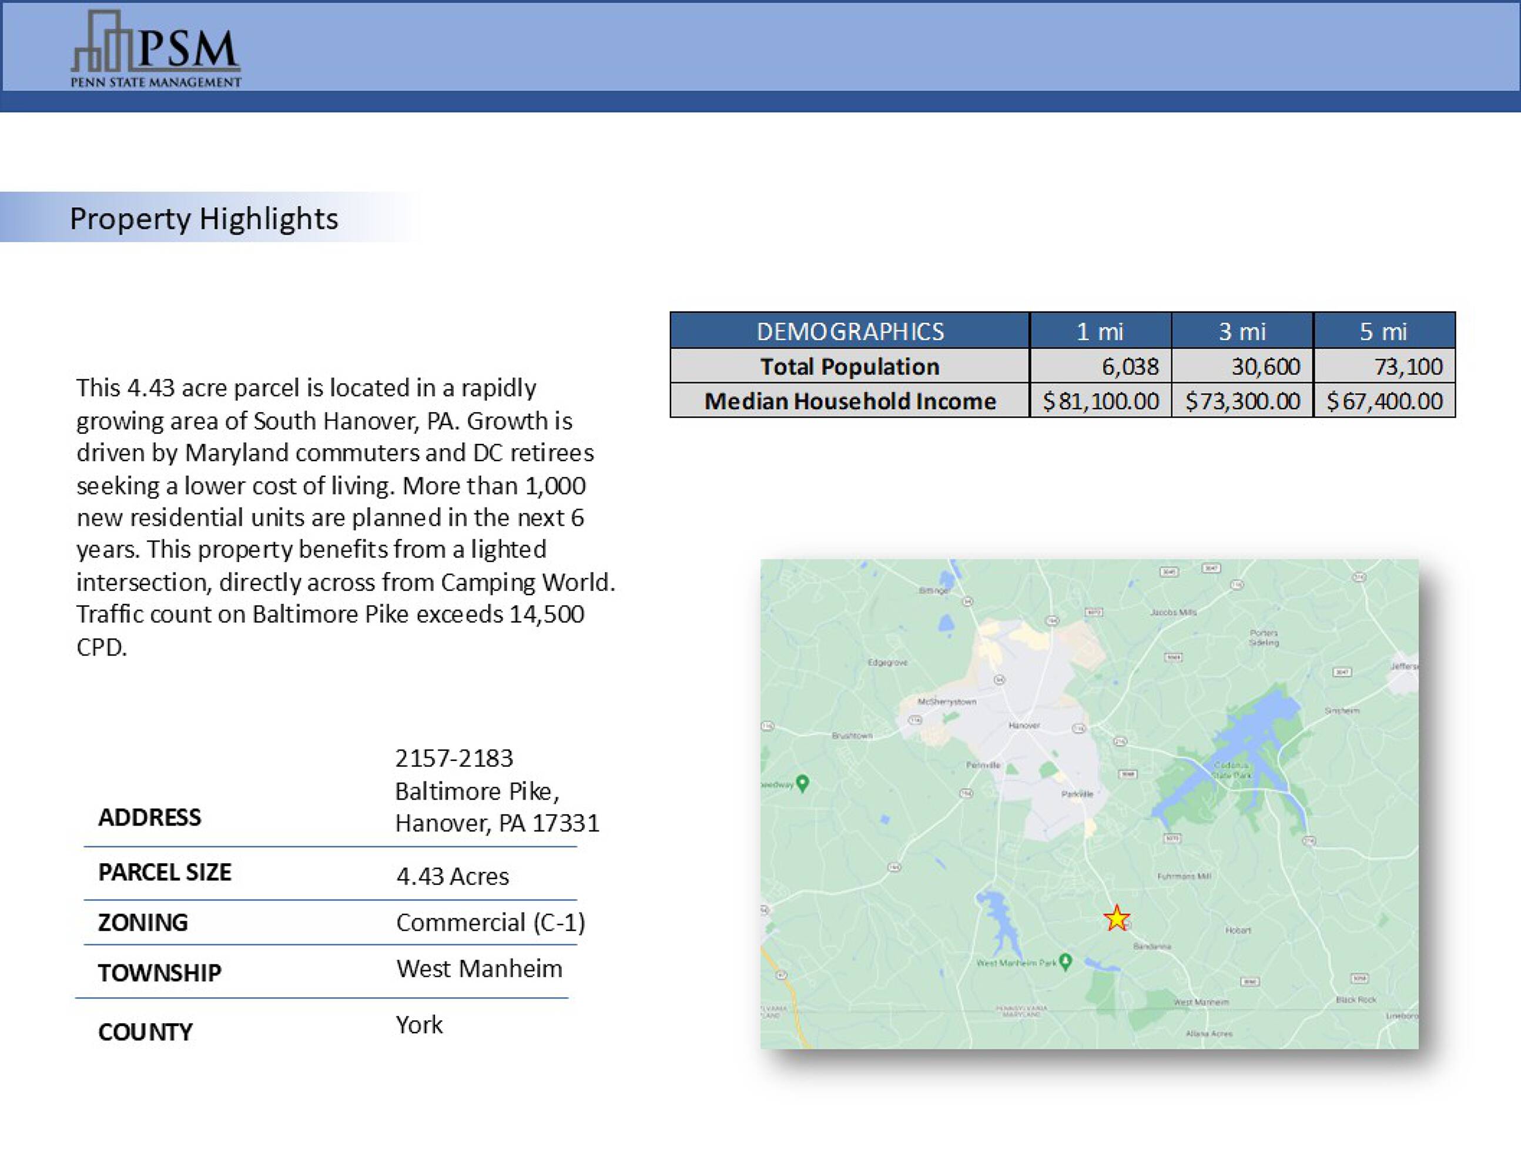
Task: Click the Property Highlights heading banner
Action: (x=203, y=219)
